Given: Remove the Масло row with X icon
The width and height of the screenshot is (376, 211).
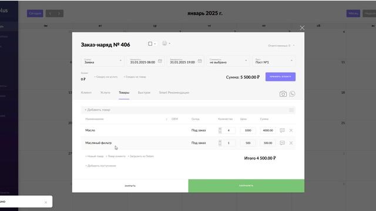Looking at the screenshot, I should [291, 130].
